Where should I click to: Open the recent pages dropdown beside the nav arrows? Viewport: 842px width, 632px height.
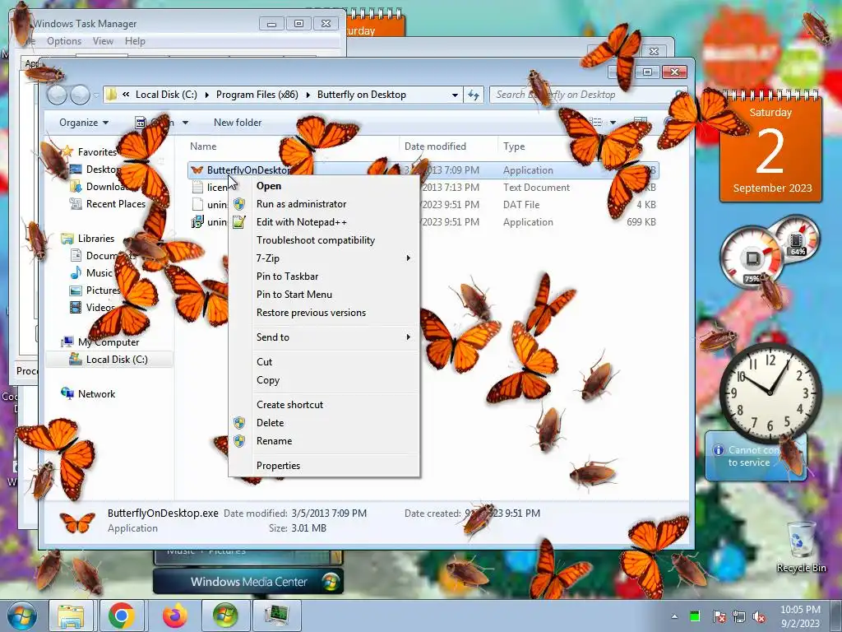tap(96, 95)
